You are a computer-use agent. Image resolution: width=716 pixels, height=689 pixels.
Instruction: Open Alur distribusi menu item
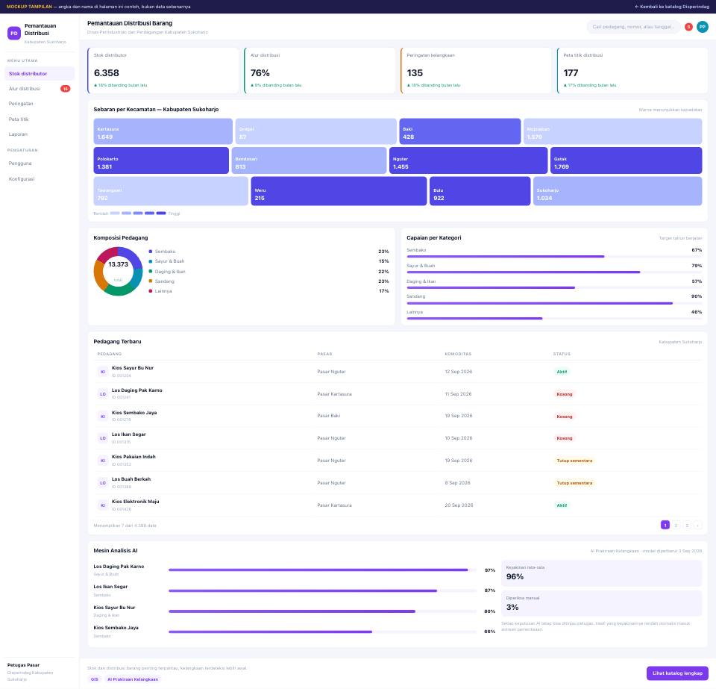pyautogui.click(x=40, y=89)
